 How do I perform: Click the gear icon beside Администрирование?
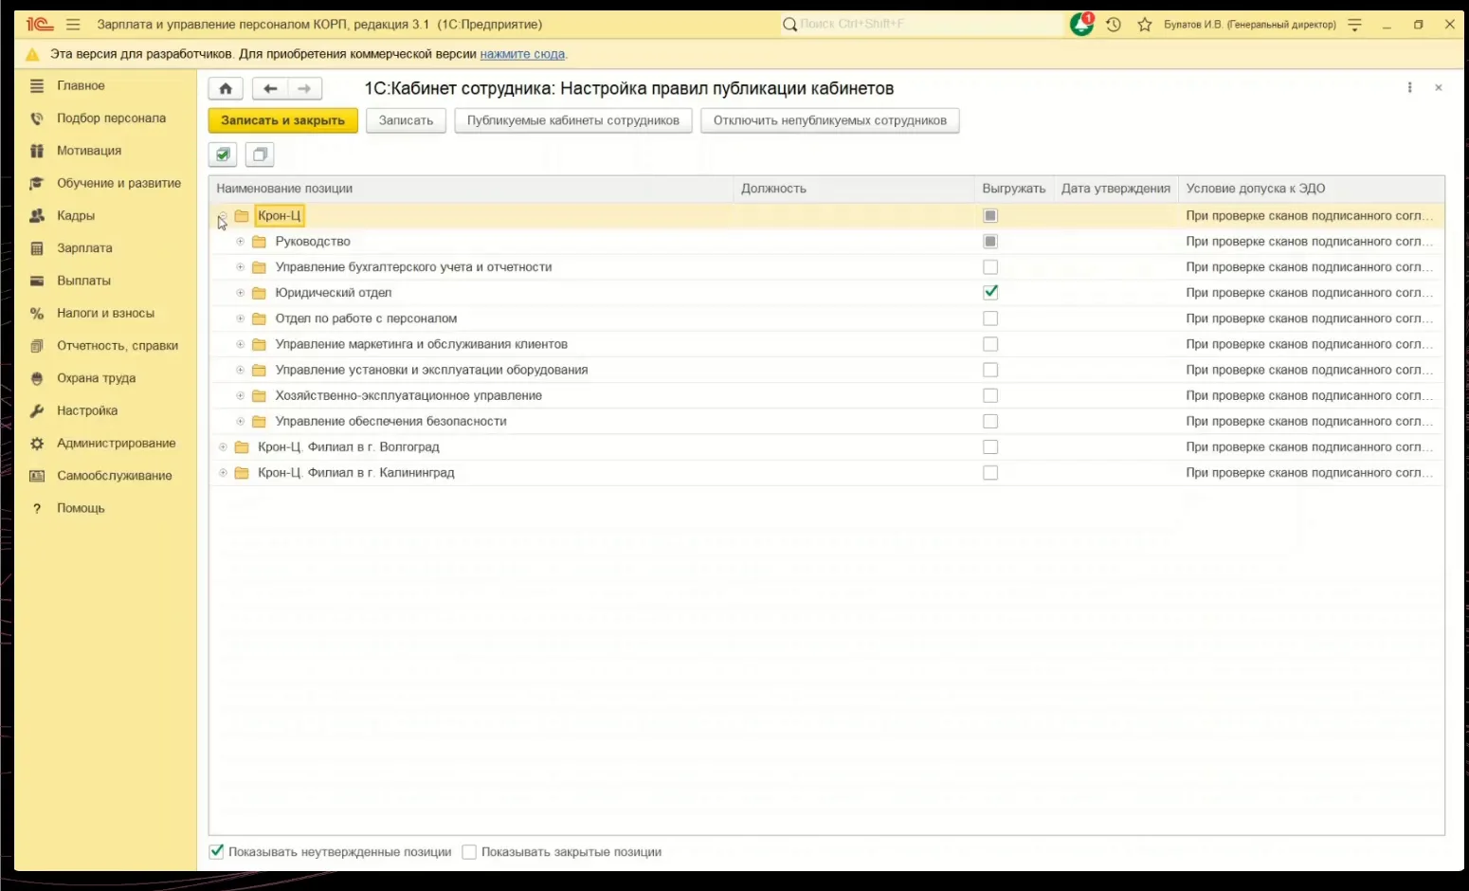point(37,444)
